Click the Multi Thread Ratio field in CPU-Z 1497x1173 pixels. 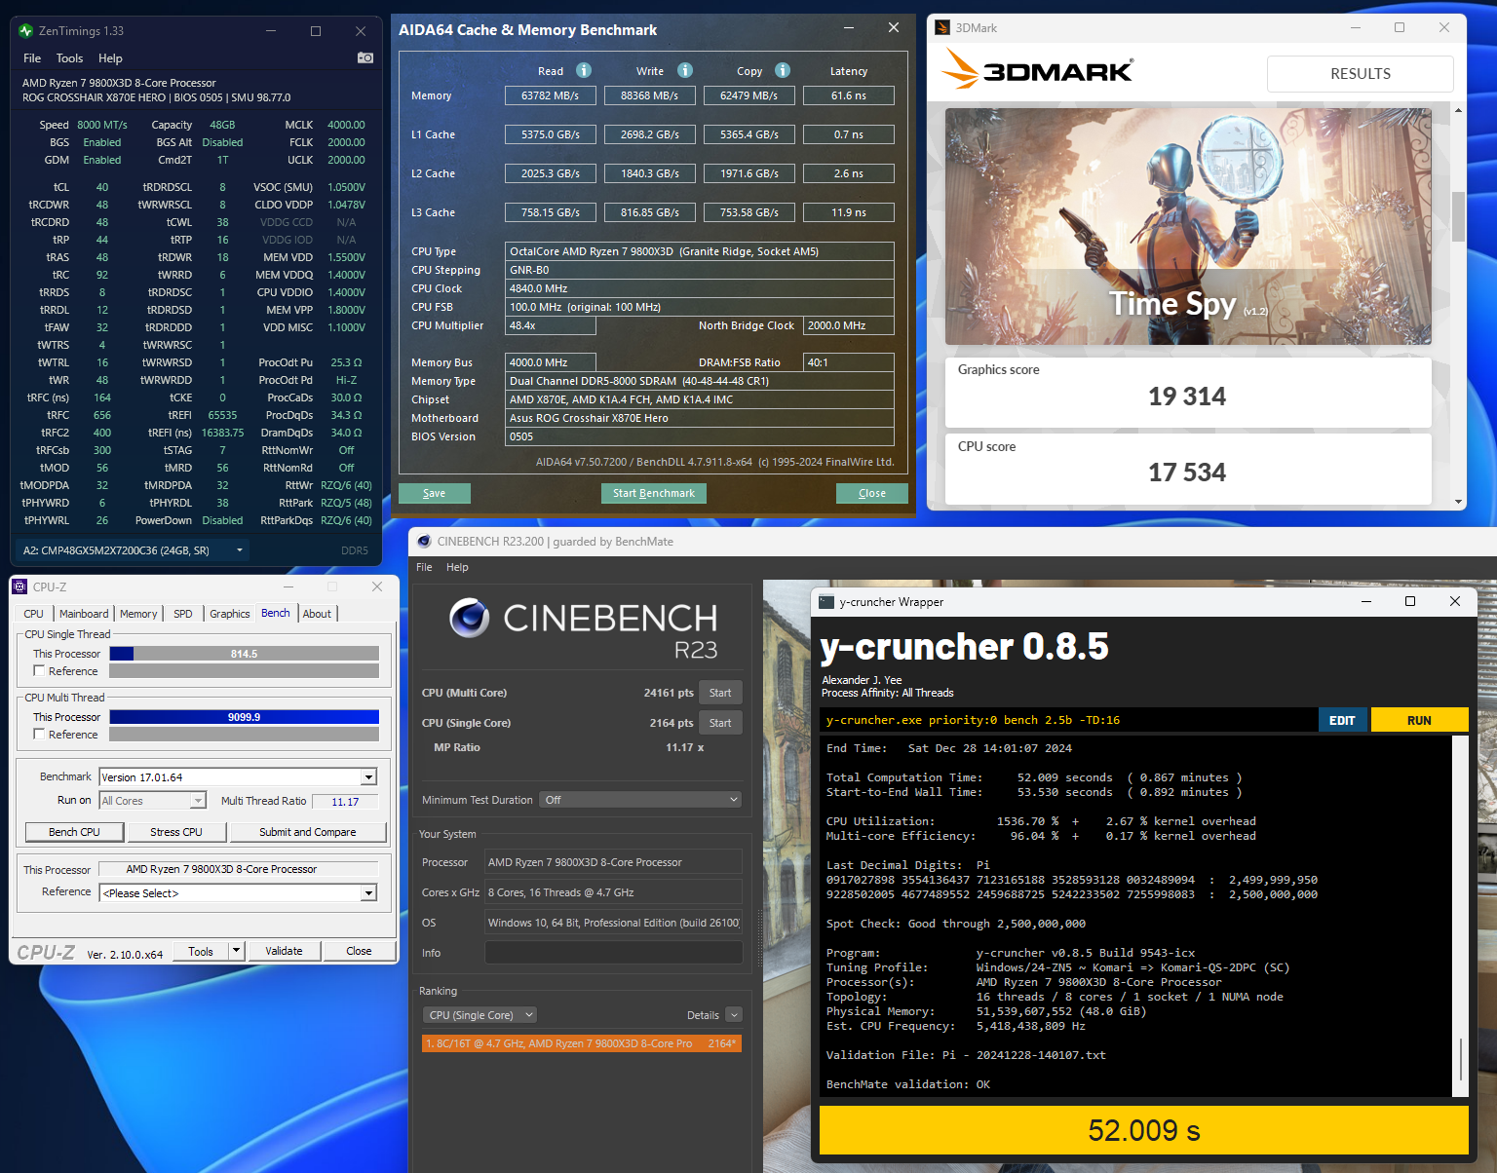click(x=346, y=802)
